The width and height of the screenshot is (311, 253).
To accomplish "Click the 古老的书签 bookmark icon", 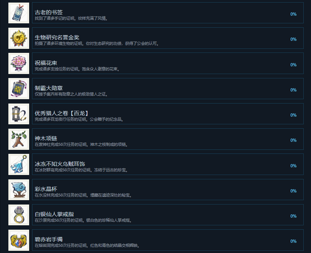I will (19, 13).
